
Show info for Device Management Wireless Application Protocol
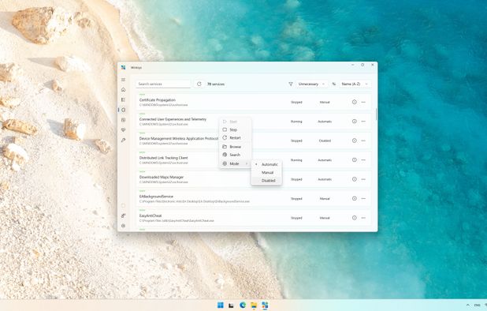(x=355, y=141)
